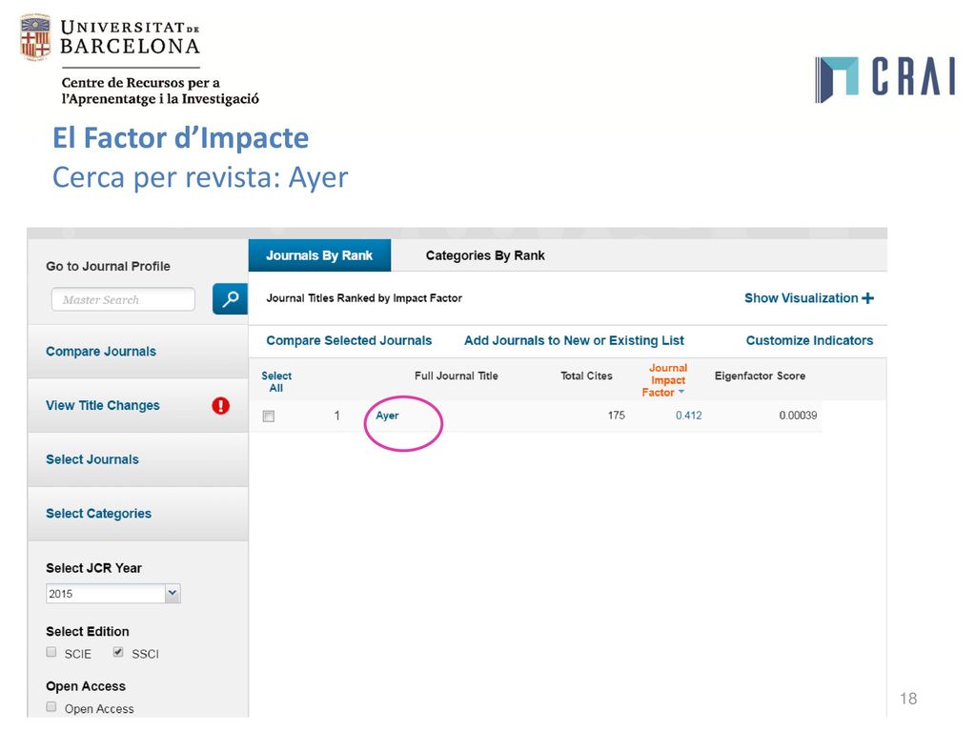Click the Eigenfactor Score column header
Viewport: 976px width, 732px height.
(760, 376)
